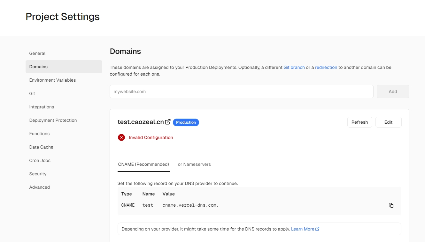Open the General settings section
The height and width of the screenshot is (242, 425).
(37, 53)
